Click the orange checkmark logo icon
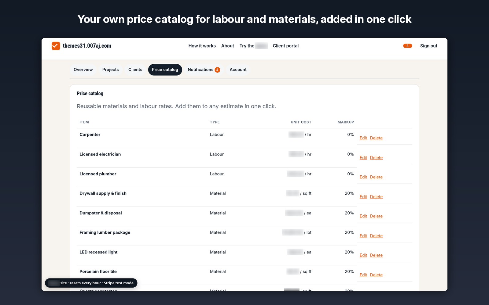 pos(56,46)
